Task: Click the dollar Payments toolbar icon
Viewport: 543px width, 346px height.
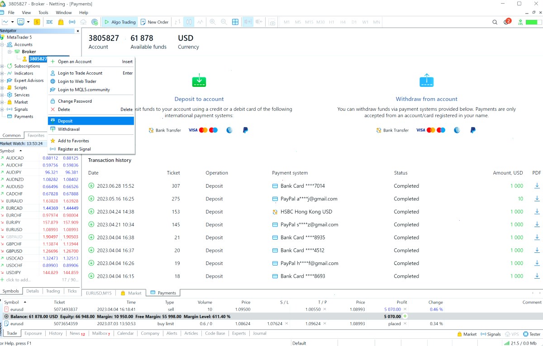Action: pos(37,22)
